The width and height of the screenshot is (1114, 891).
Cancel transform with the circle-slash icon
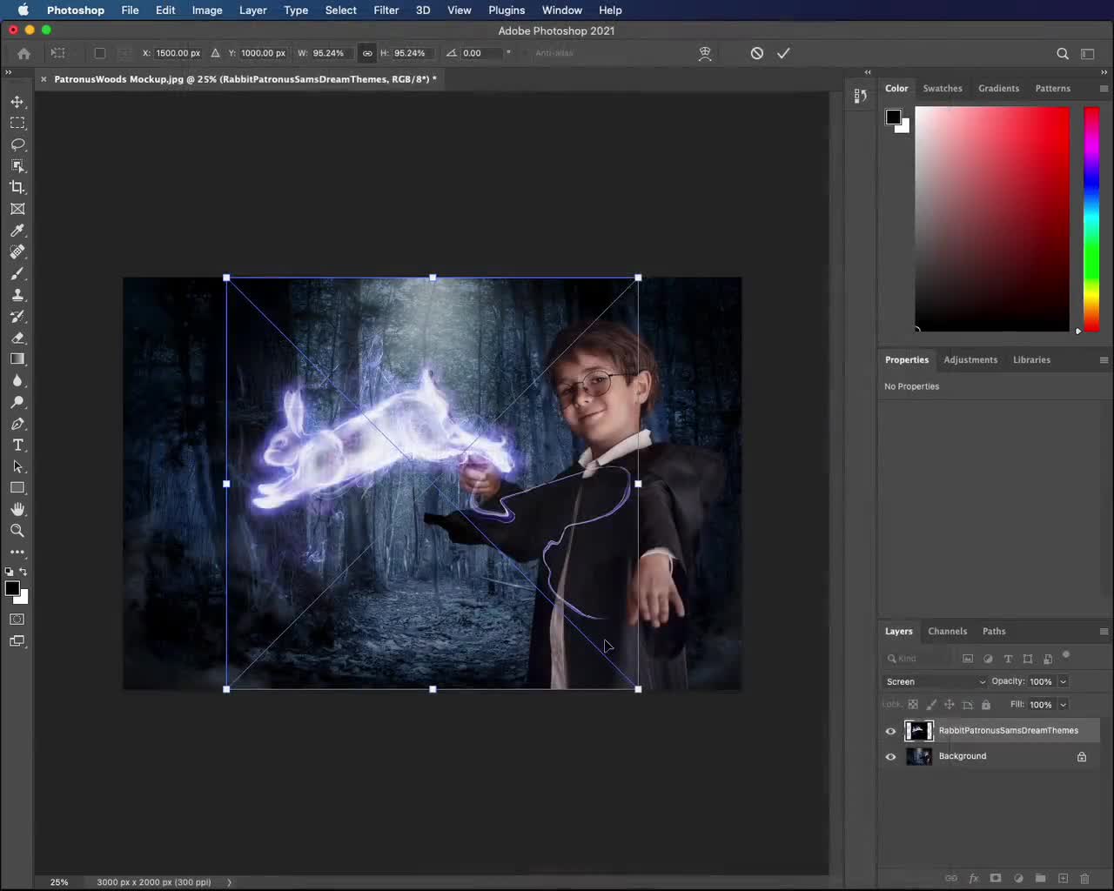pyautogui.click(x=757, y=53)
